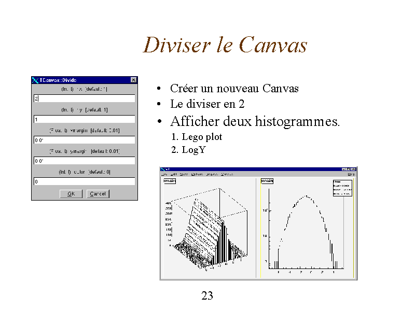Focus the xmargin input field
Image resolution: width=415 pixels, height=311 pixels.
tap(85, 140)
